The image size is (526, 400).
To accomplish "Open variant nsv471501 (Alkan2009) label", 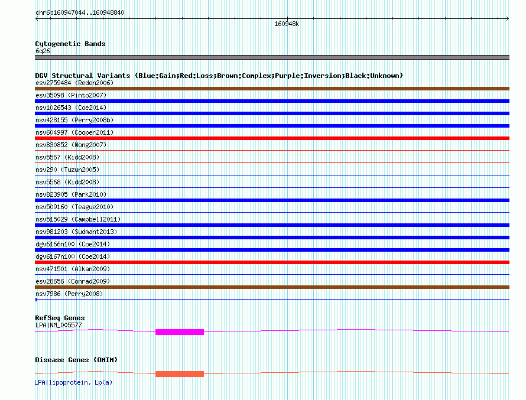I will [73, 269].
